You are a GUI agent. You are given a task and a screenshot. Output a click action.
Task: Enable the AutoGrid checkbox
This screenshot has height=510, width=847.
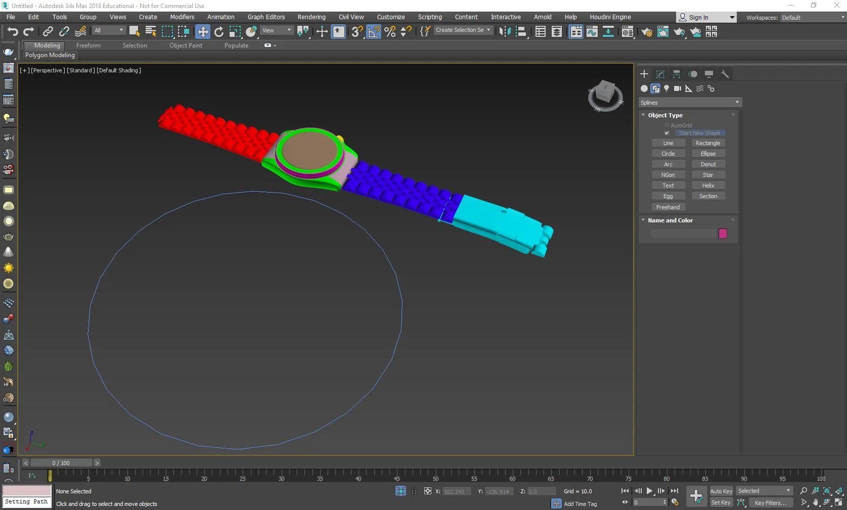click(666, 125)
